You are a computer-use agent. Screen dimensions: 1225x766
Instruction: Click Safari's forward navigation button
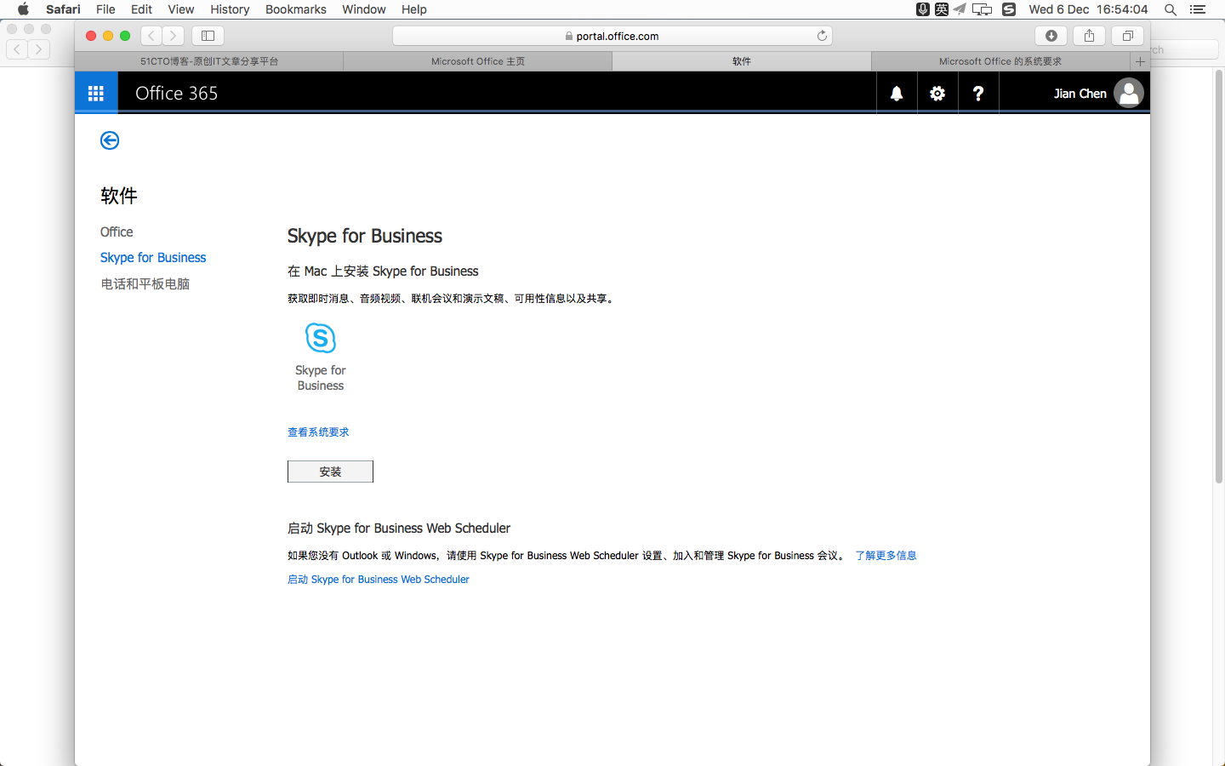(x=174, y=36)
